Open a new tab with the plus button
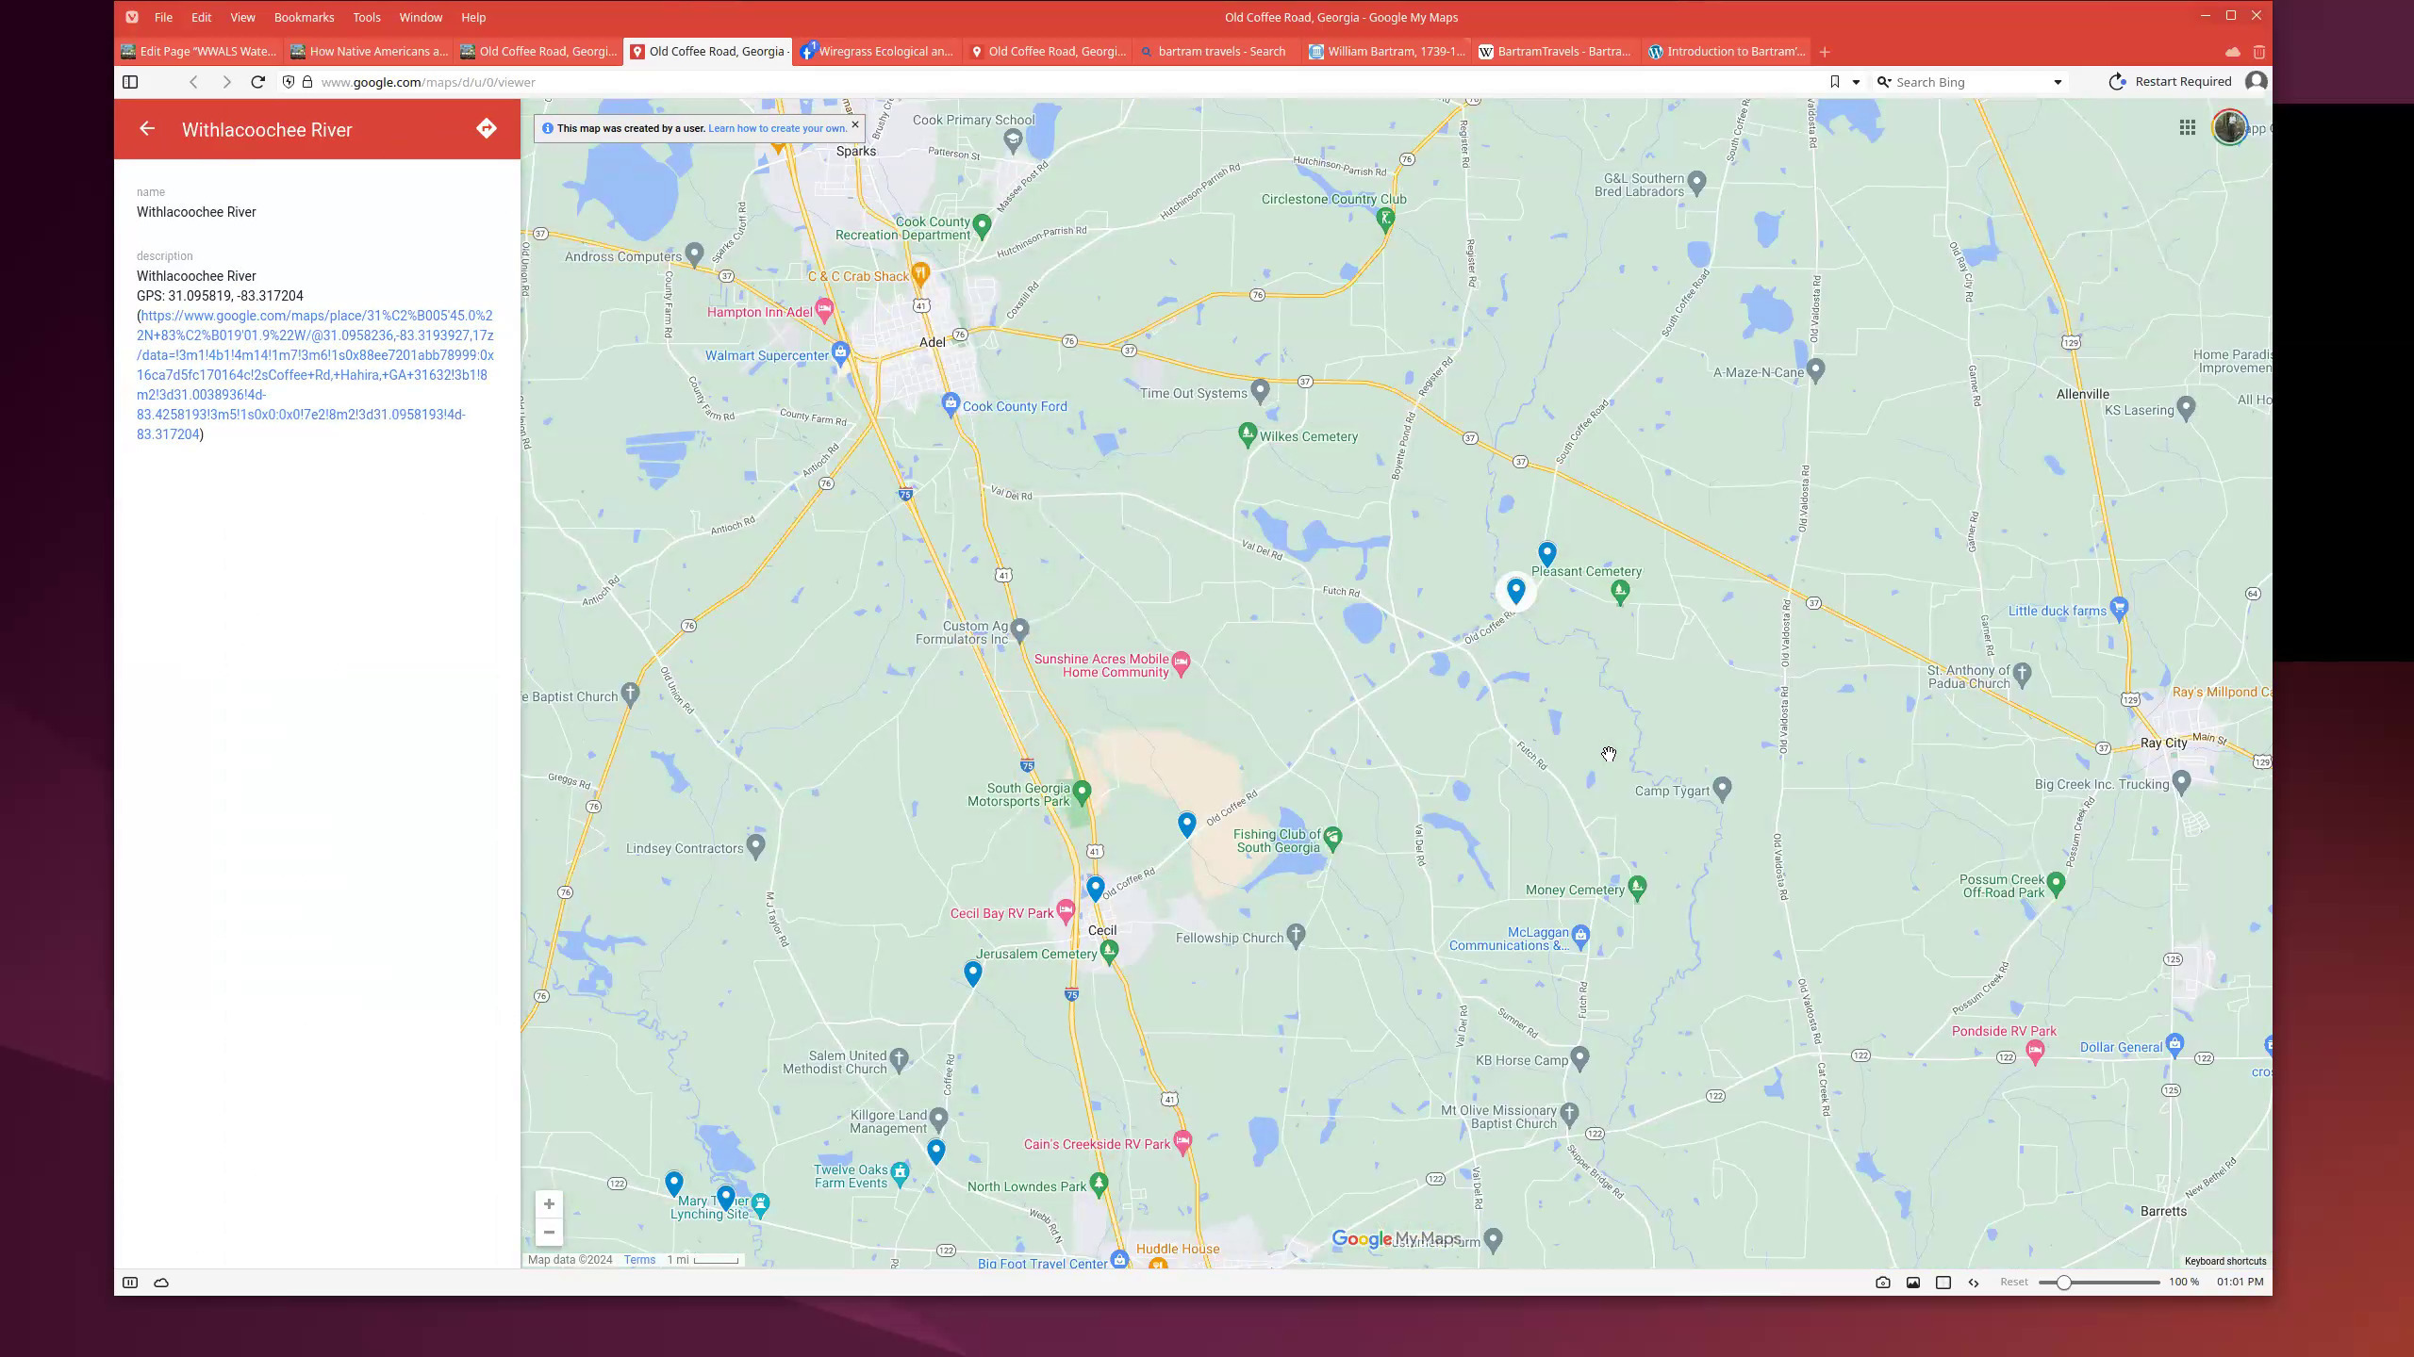The height and width of the screenshot is (1357, 2414). [1825, 52]
